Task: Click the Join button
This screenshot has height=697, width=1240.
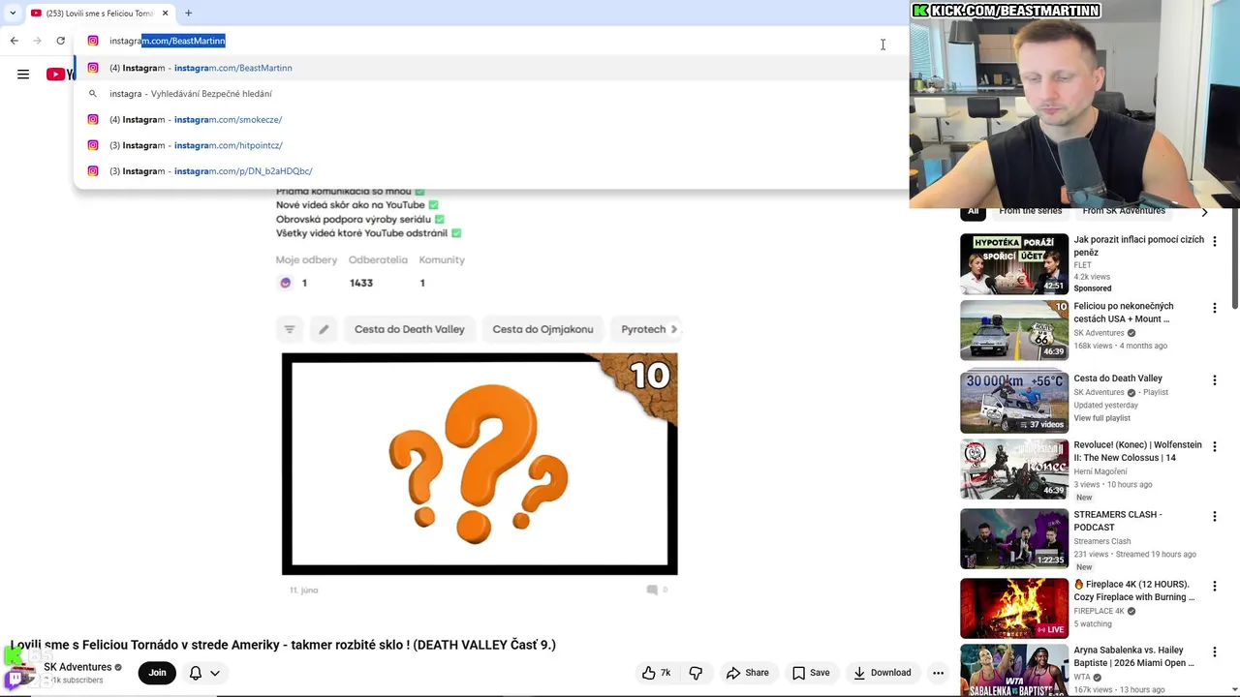Action: (157, 673)
